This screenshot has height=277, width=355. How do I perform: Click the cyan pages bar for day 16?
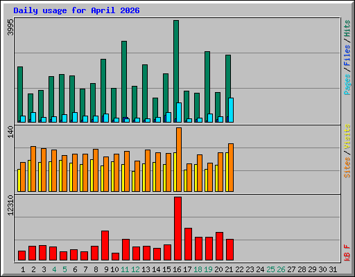coord(179,112)
